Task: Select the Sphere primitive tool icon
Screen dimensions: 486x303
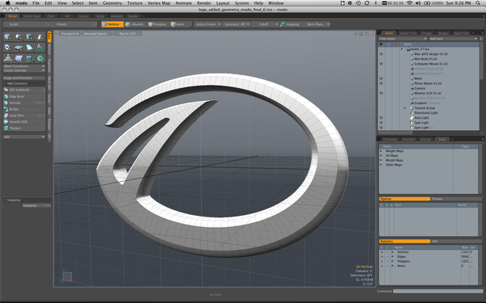Action: tap(19, 37)
